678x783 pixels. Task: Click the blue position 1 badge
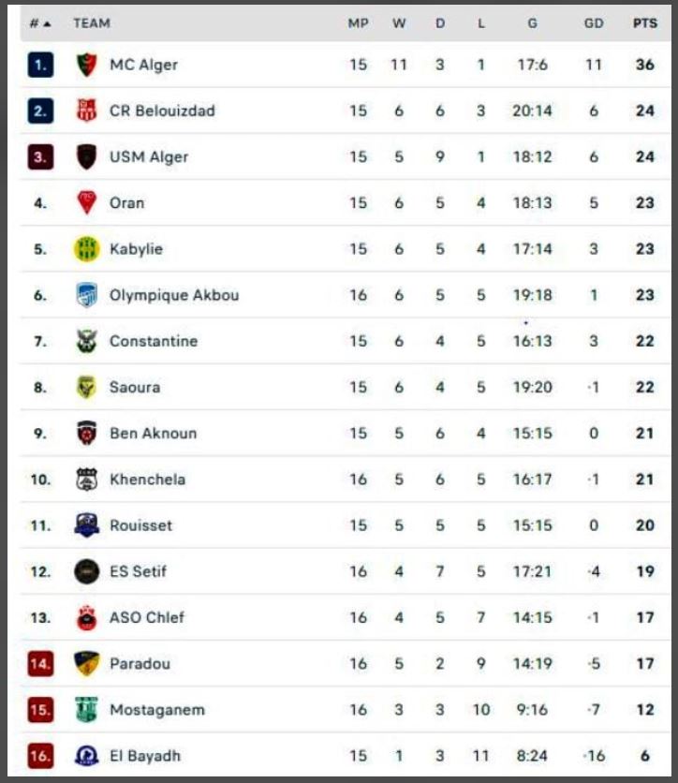pyautogui.click(x=39, y=65)
